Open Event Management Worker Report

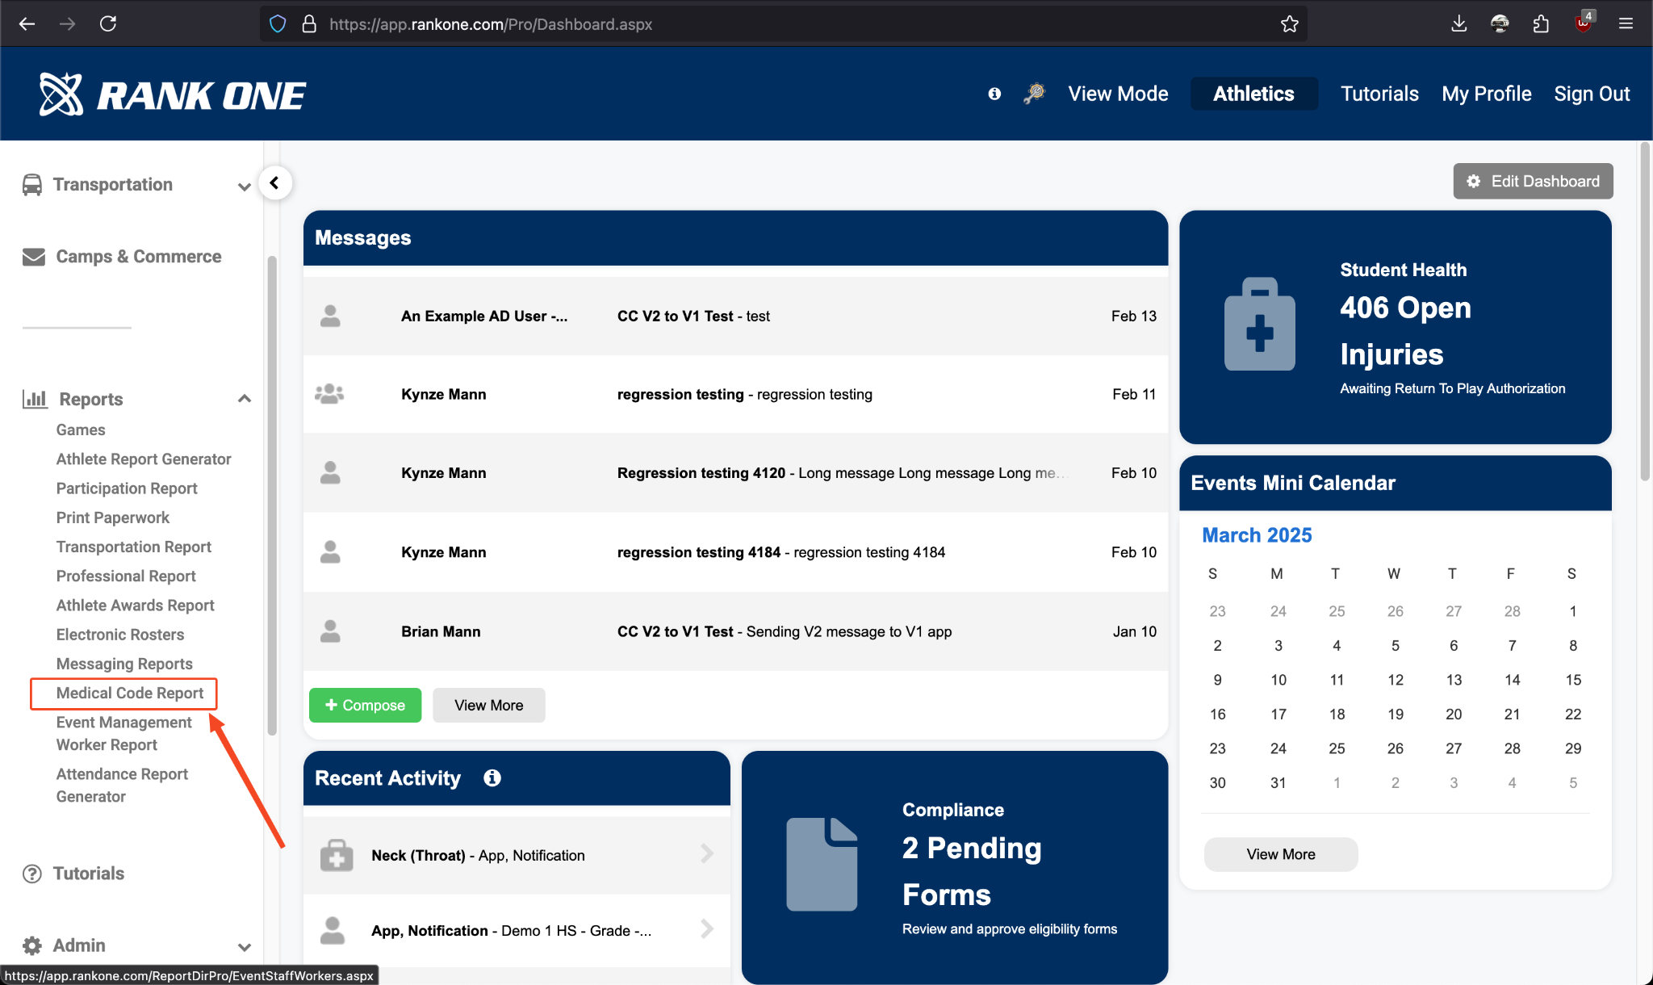tap(124, 733)
